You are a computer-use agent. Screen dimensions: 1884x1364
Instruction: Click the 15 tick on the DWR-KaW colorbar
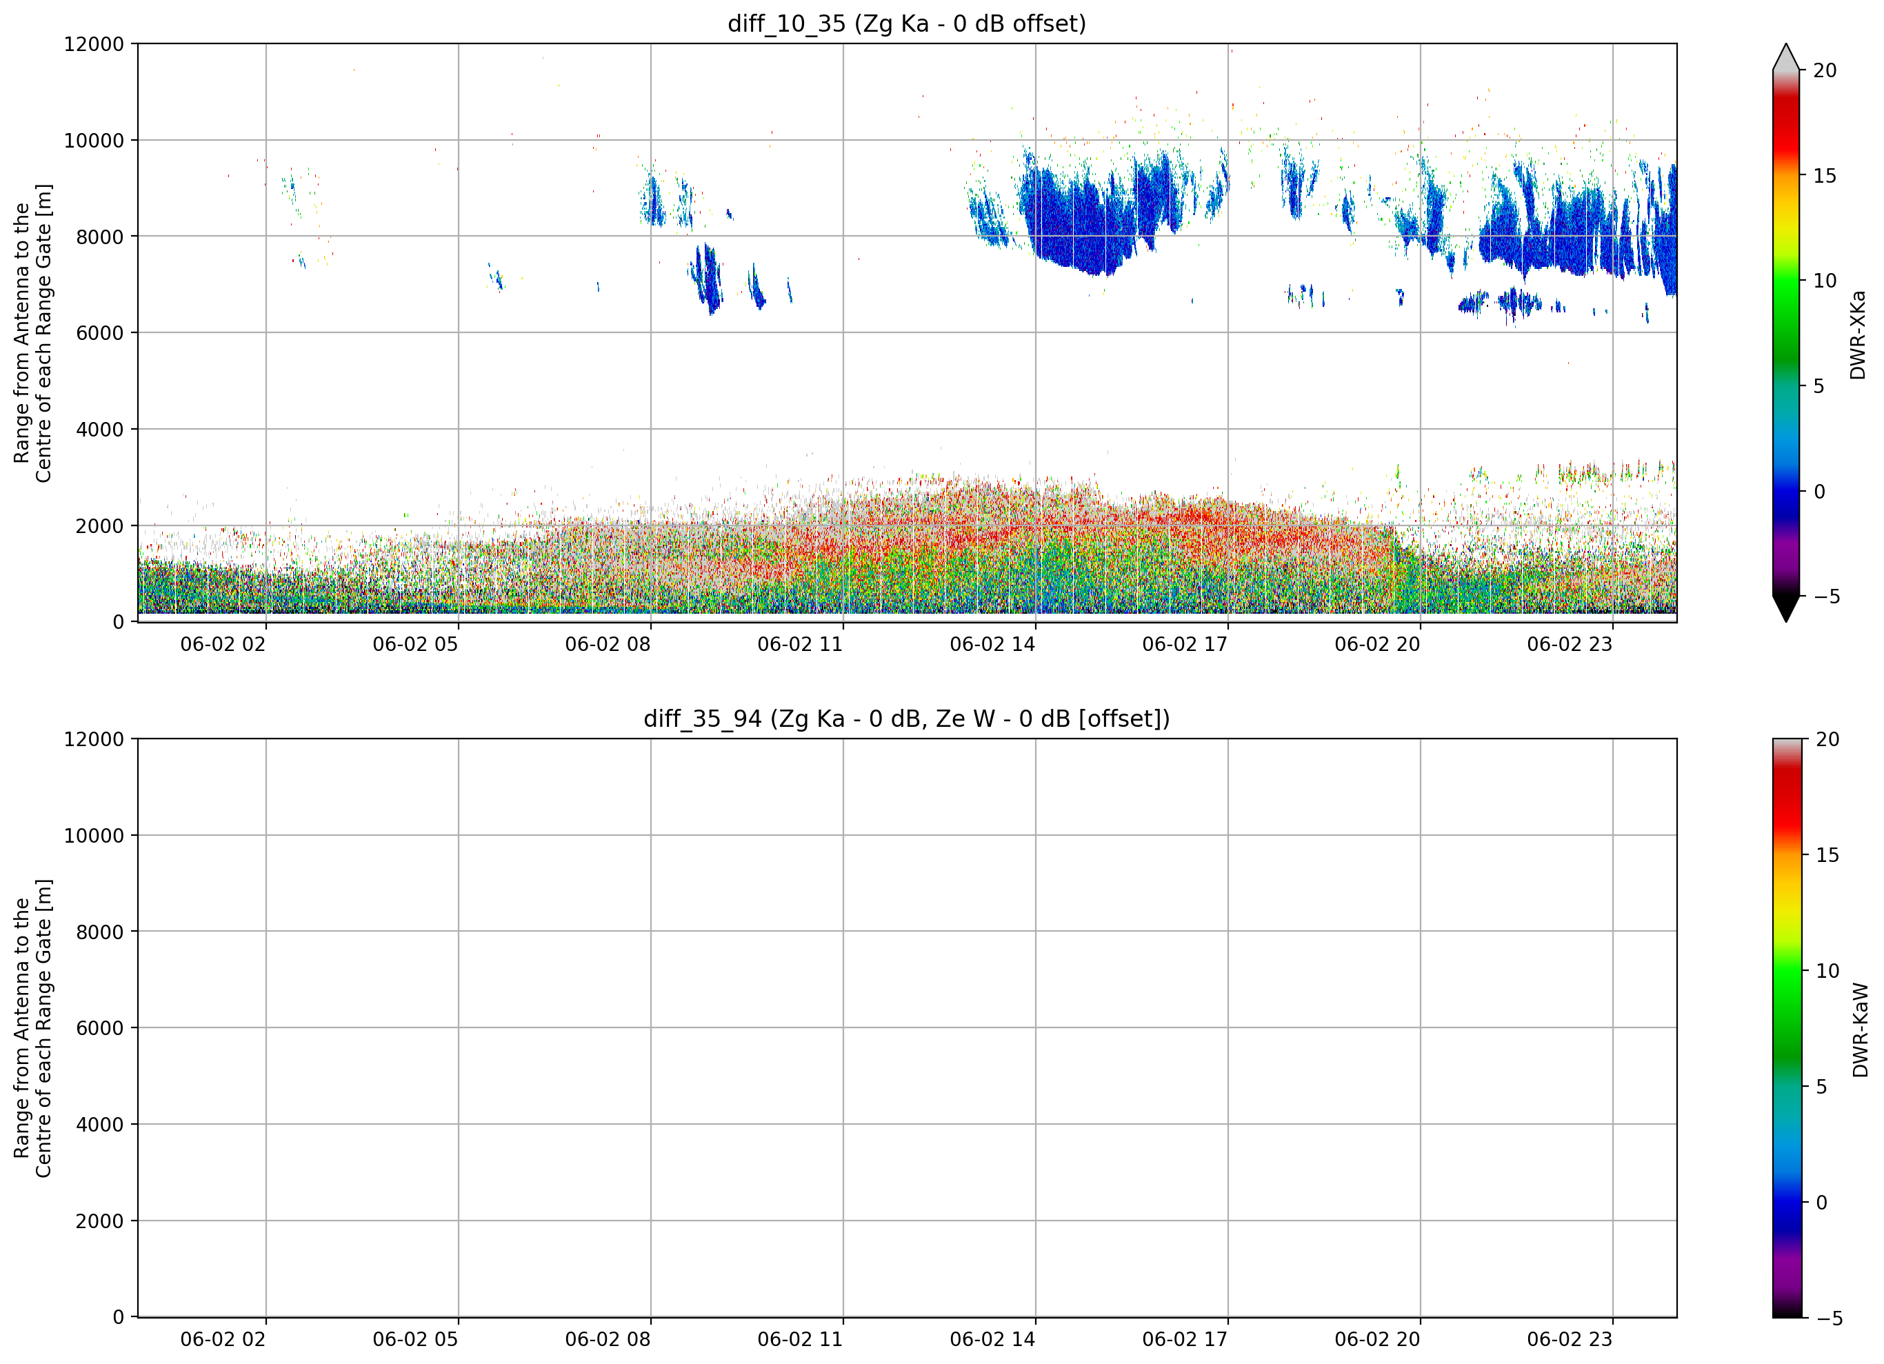[1827, 855]
